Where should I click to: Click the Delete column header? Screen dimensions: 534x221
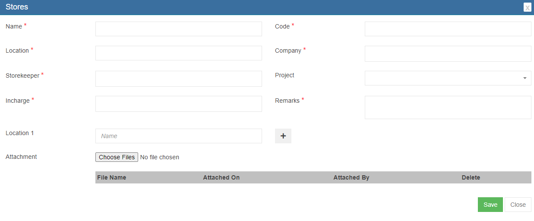pos(471,177)
